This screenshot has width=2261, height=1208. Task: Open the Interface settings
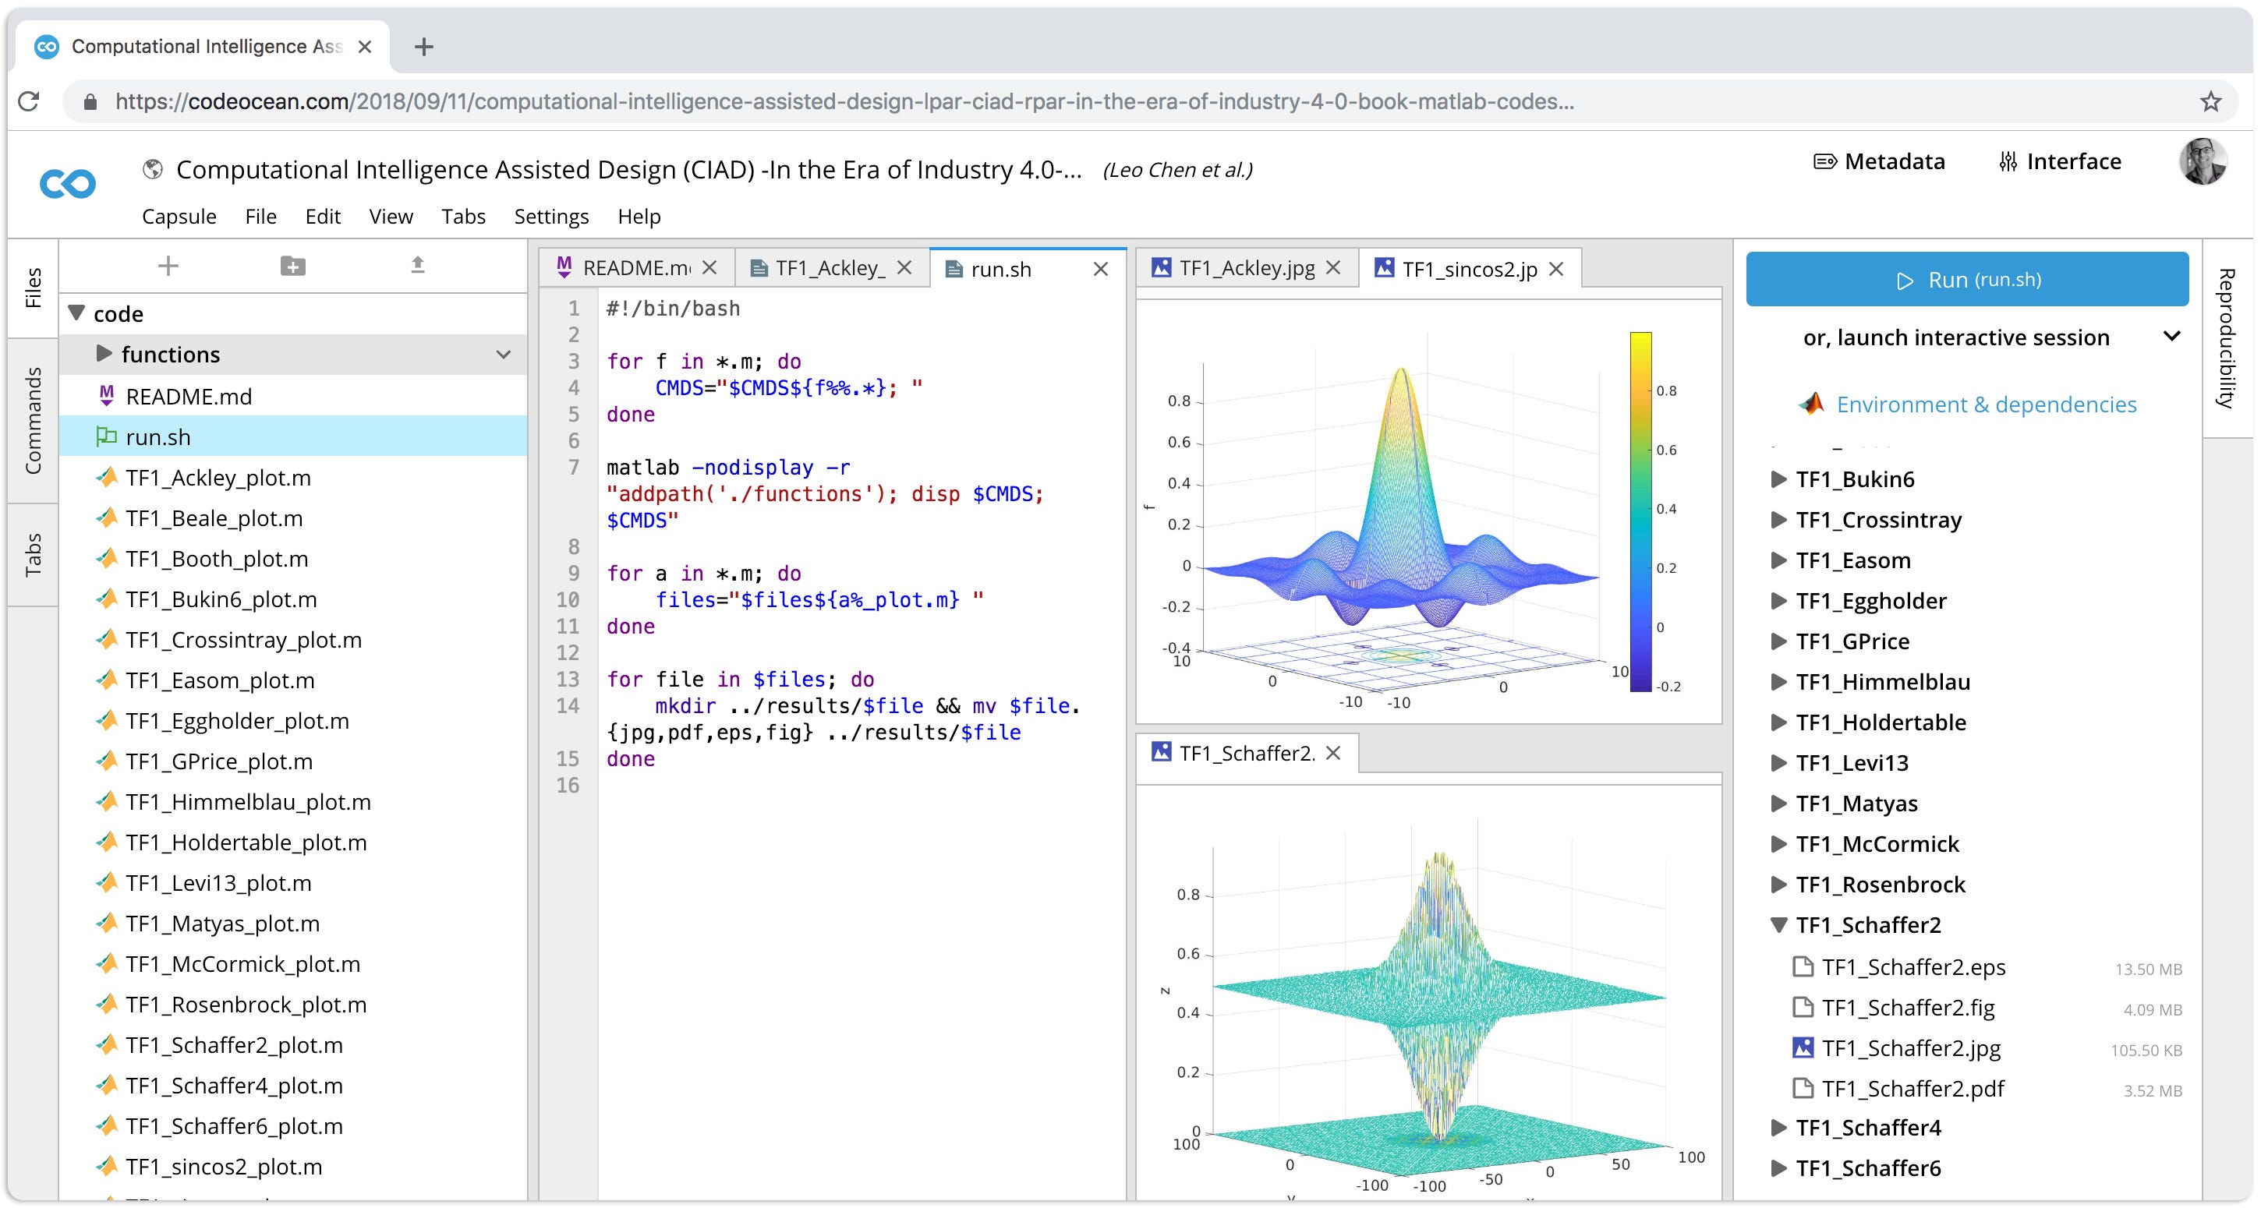pyautogui.click(x=2058, y=161)
